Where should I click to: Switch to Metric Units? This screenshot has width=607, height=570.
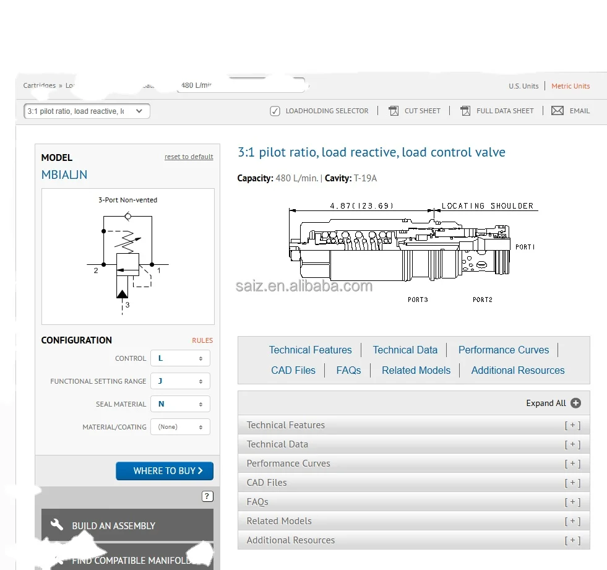point(570,86)
